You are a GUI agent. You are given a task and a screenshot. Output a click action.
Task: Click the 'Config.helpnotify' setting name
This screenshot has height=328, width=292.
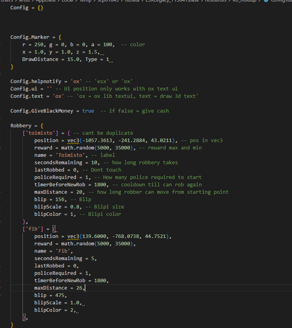36,82
